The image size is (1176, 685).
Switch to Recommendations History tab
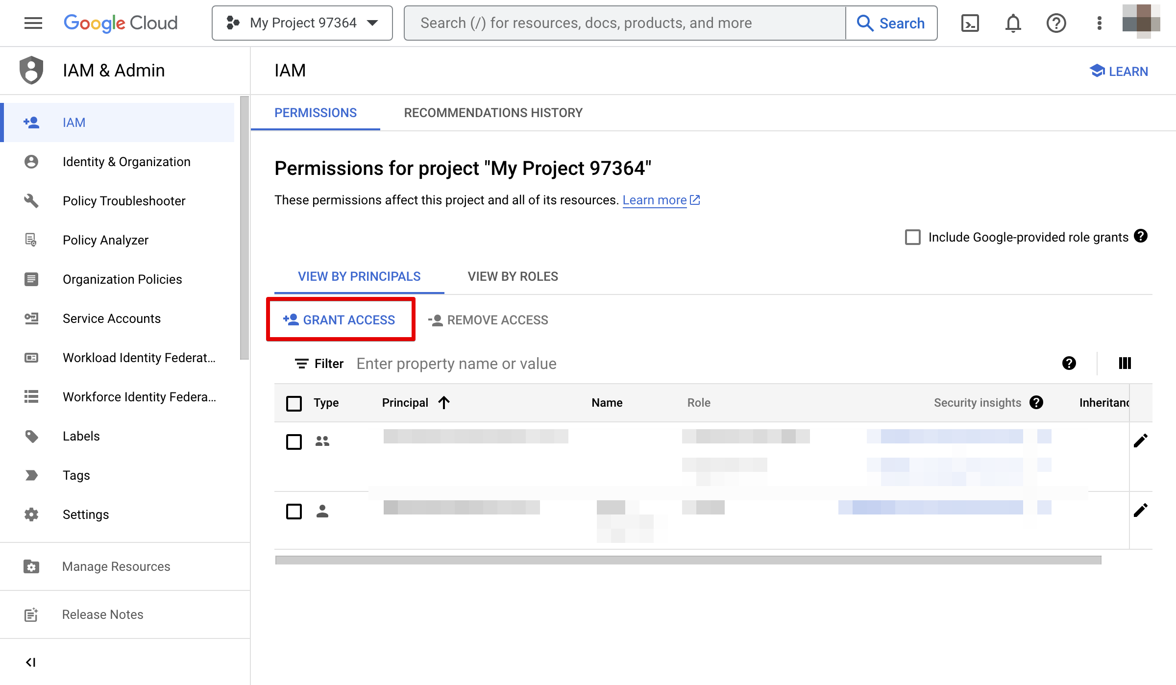click(x=493, y=113)
